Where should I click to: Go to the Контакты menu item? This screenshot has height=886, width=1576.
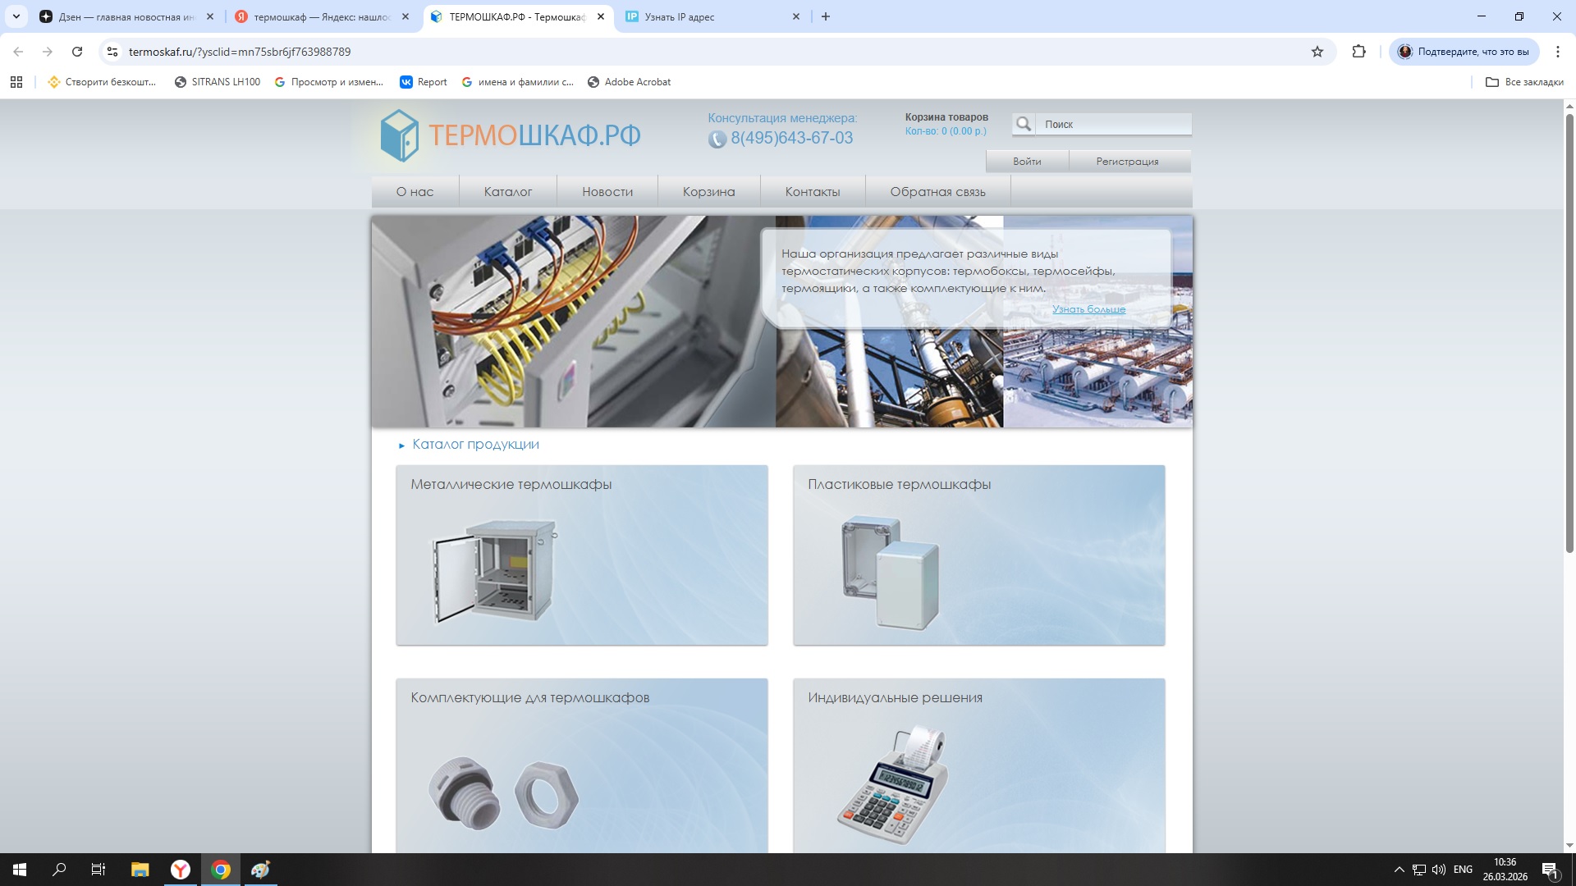812,192
